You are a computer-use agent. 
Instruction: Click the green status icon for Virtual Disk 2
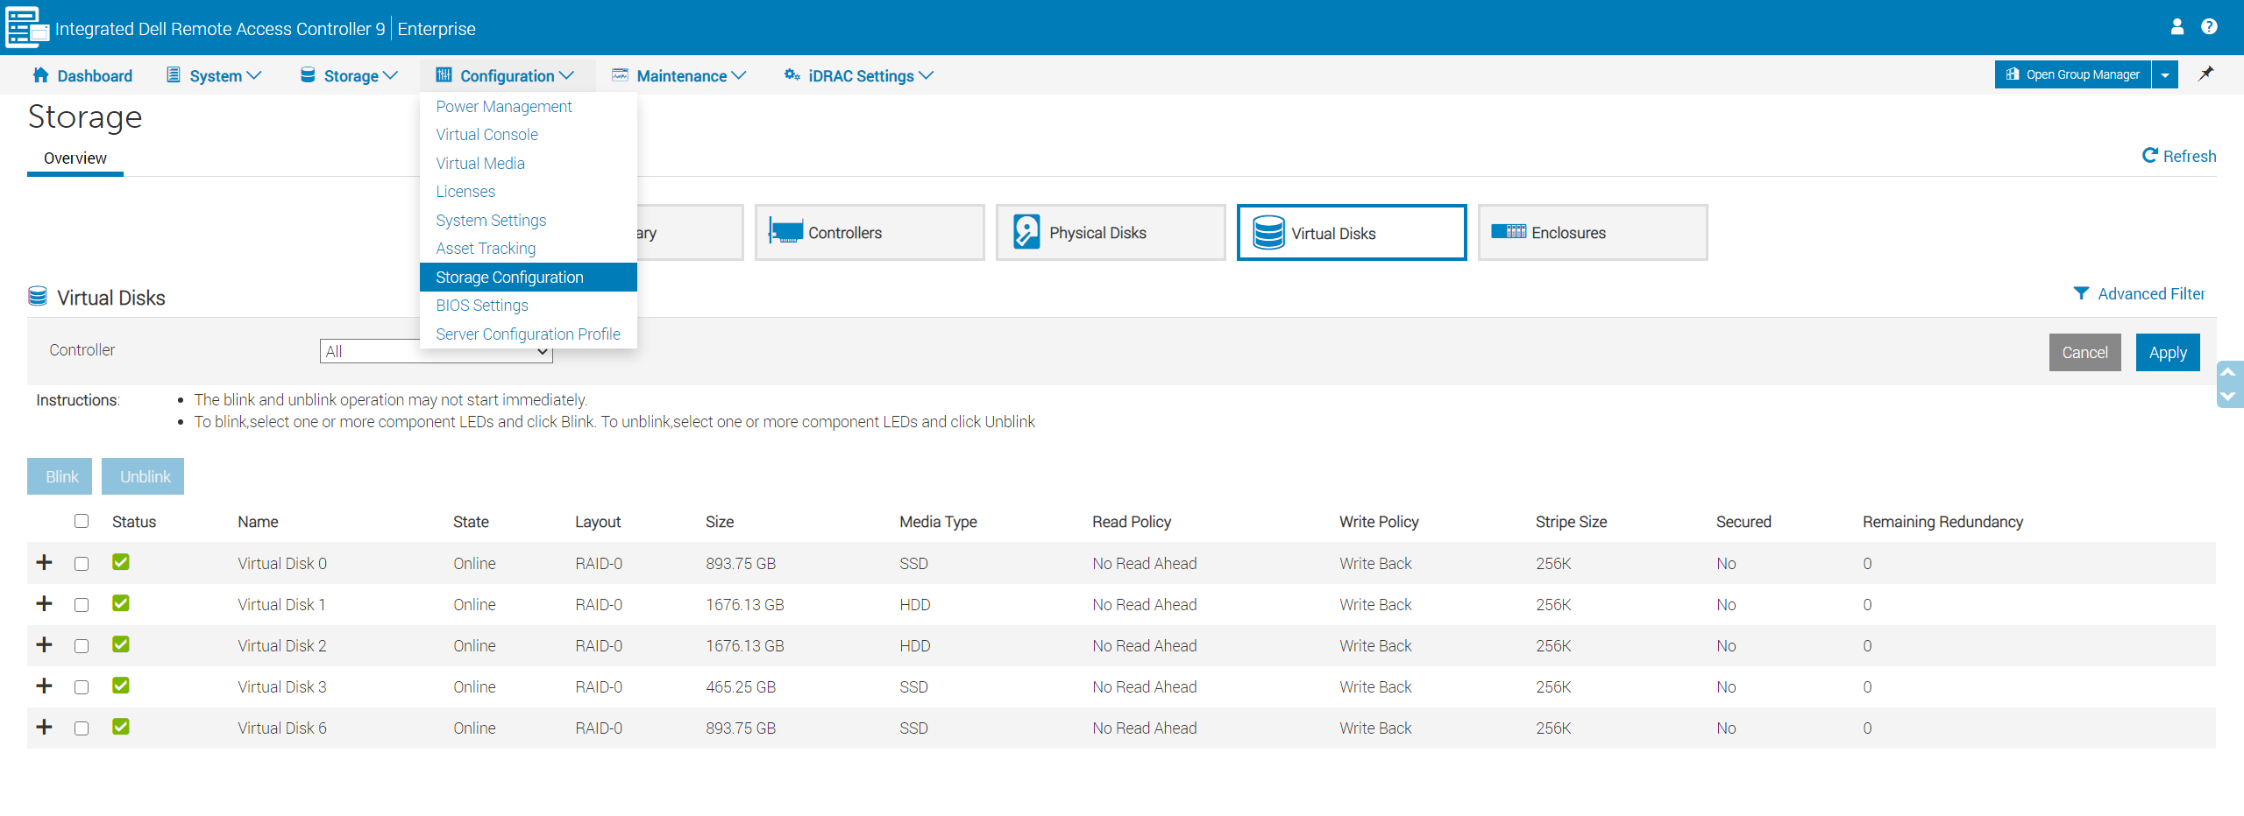[x=121, y=644]
